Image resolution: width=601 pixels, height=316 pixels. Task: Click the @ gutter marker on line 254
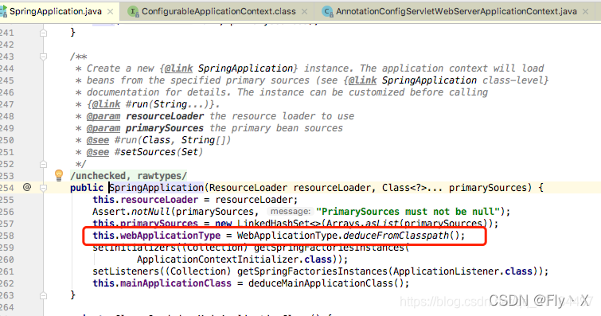click(x=27, y=187)
